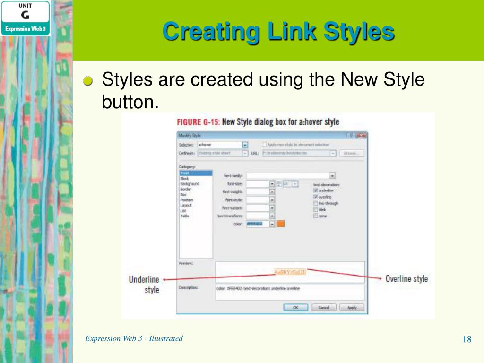Viewport: 484px width, 363px height.
Task: Select the Table category
Action: [185, 216]
